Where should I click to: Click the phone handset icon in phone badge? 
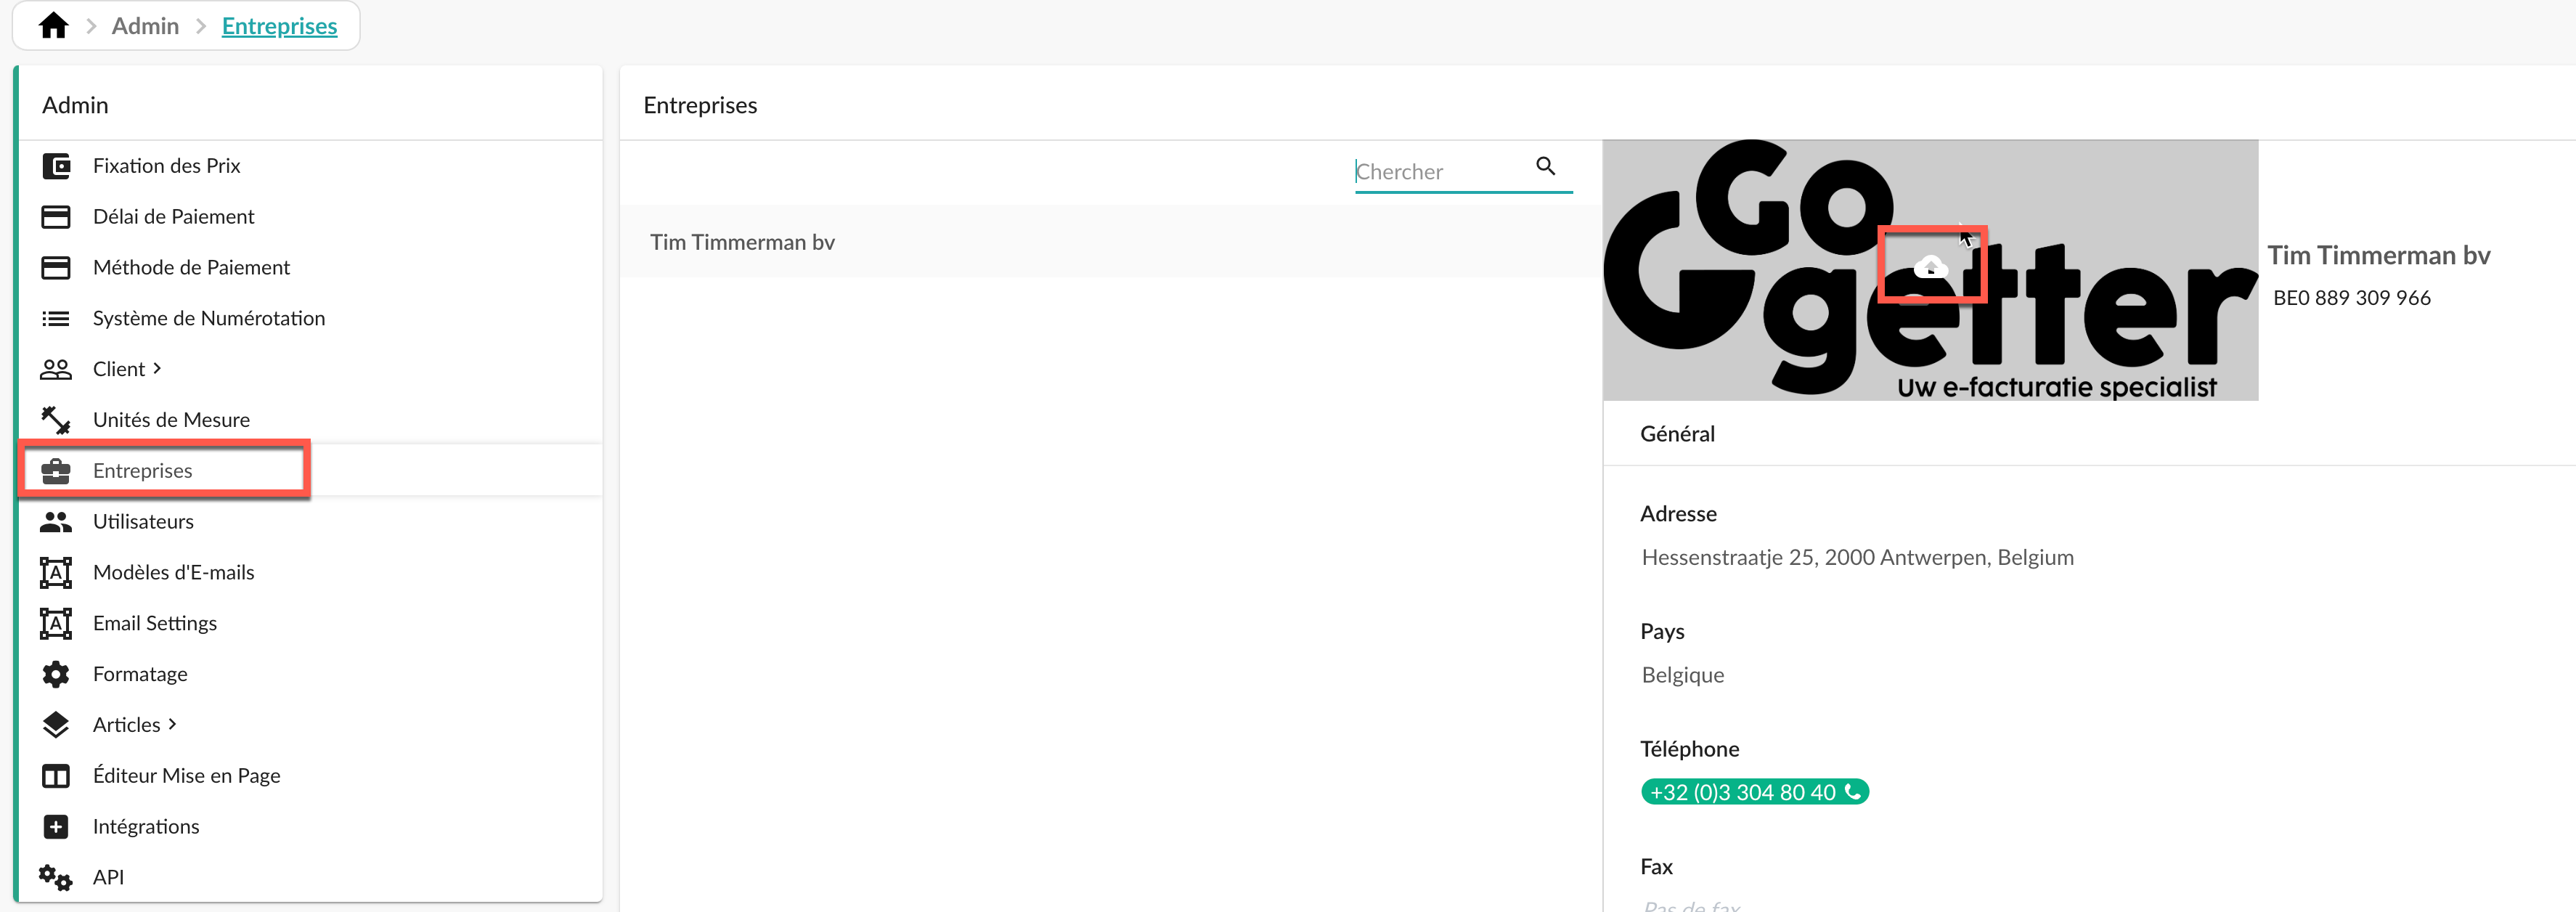click(x=1853, y=792)
